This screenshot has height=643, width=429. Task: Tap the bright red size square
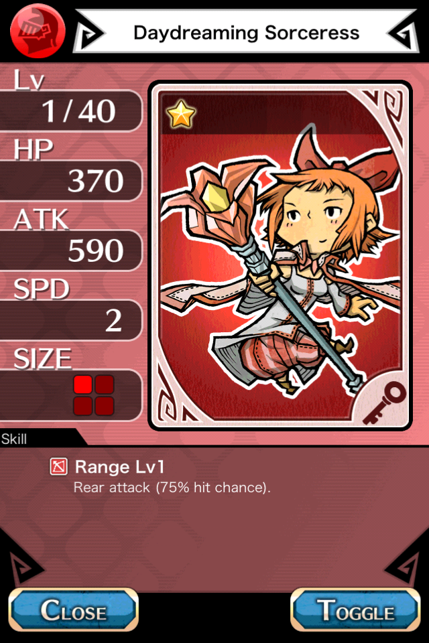coord(82,384)
